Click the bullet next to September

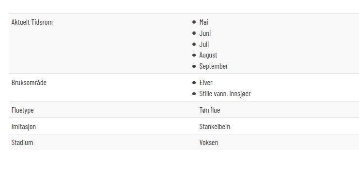[194, 66]
